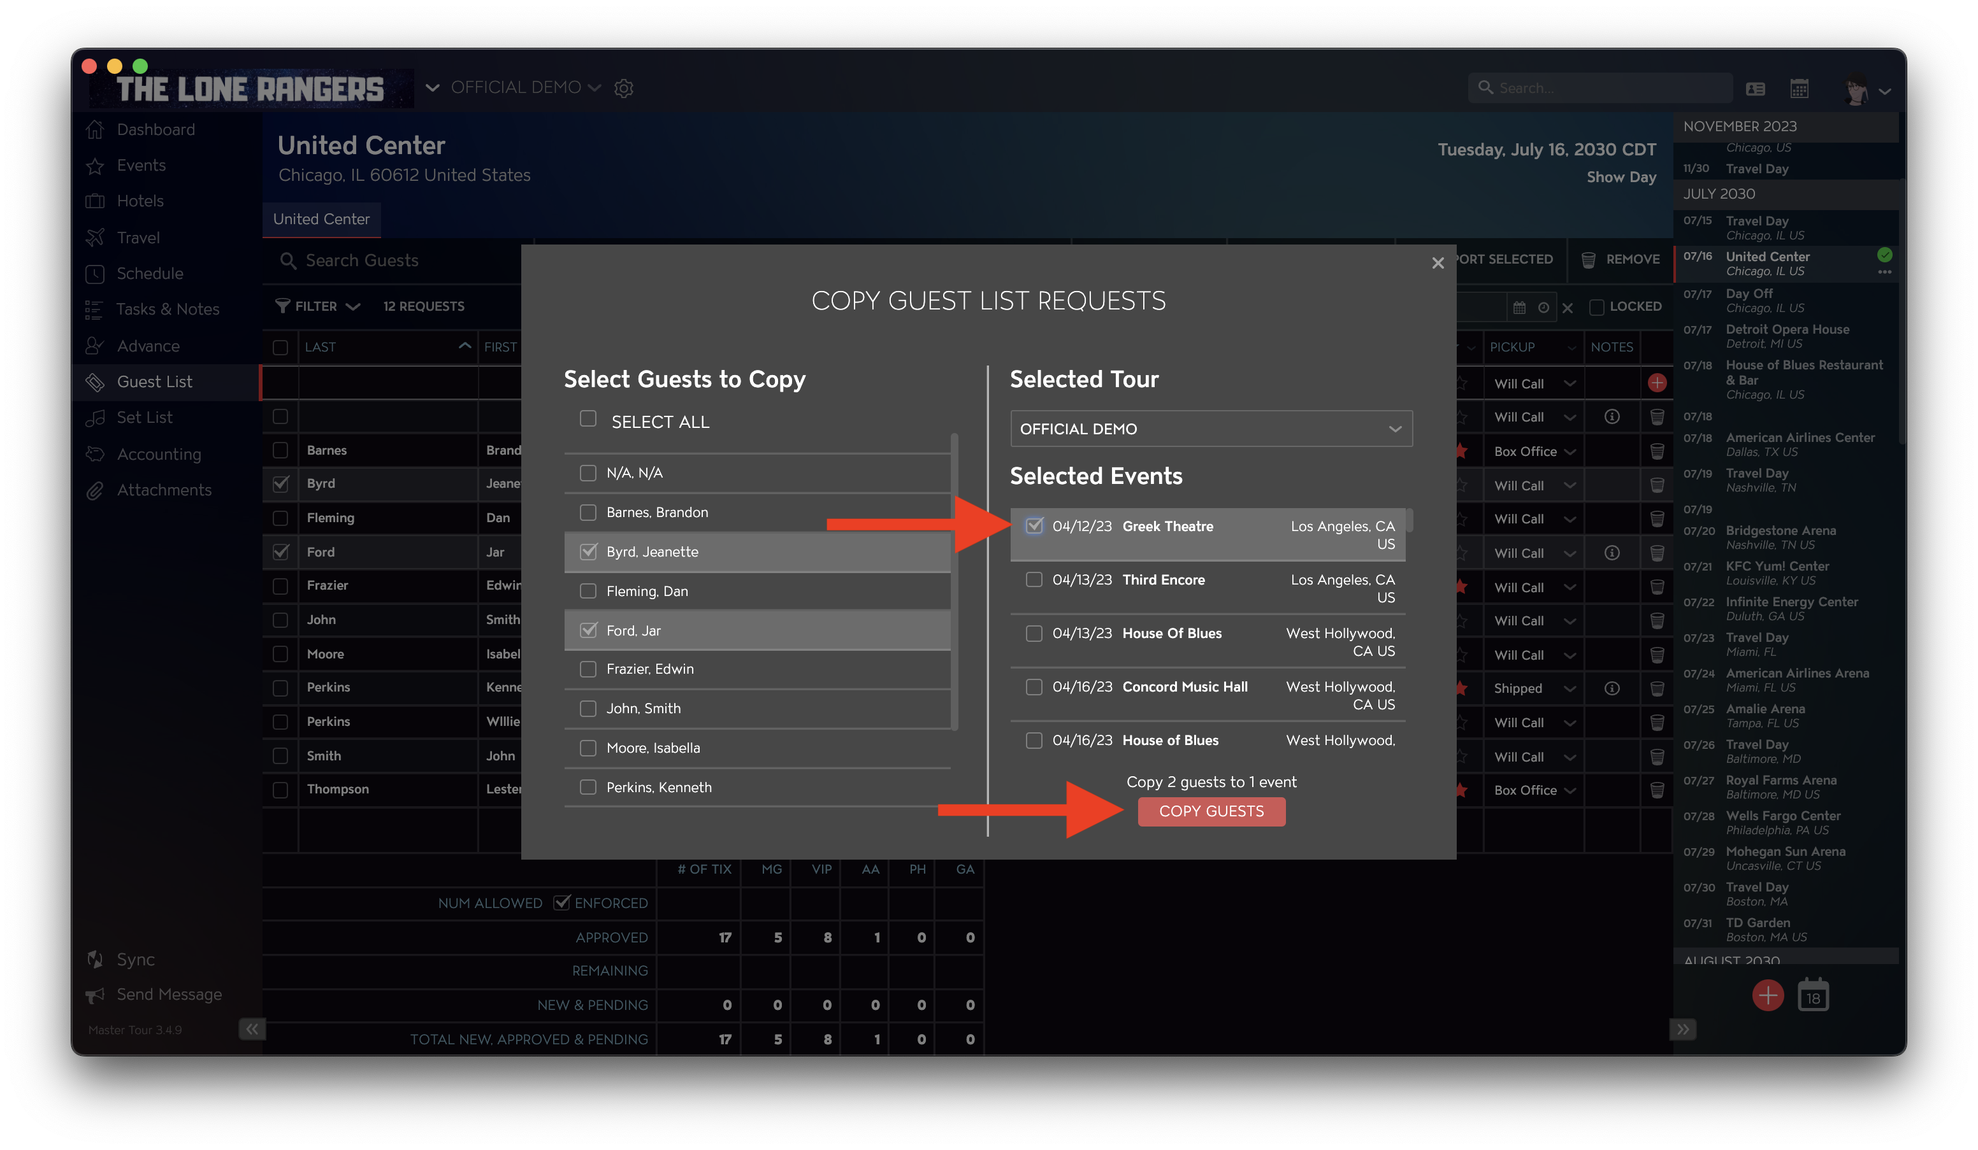This screenshot has width=1978, height=1150.
Task: Click the today calendar icon showing 18
Action: click(x=1812, y=995)
